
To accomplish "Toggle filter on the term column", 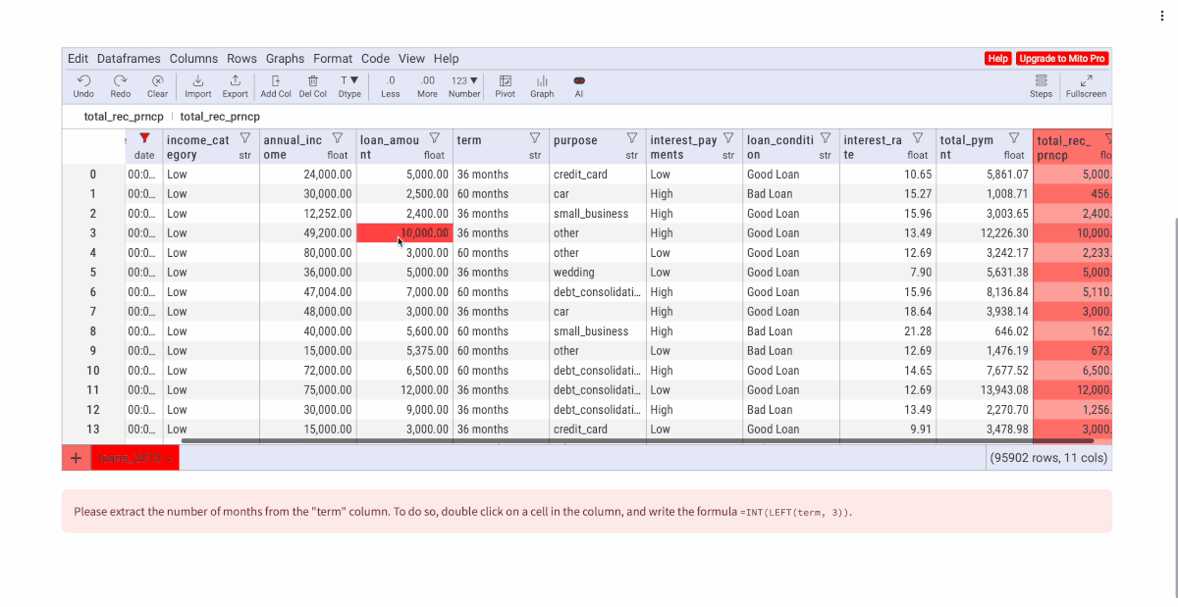I will (535, 138).
